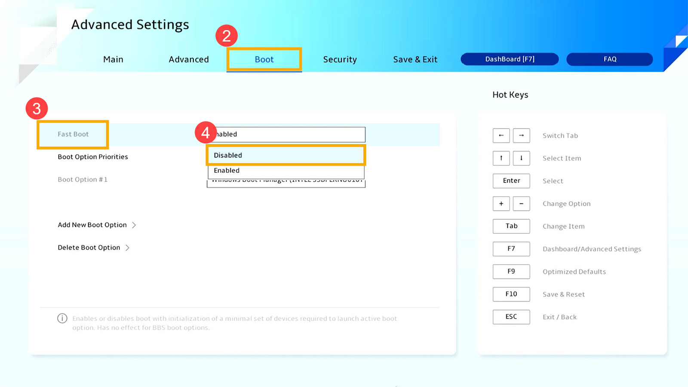
Task: Go to the Security tab
Action: click(x=340, y=59)
